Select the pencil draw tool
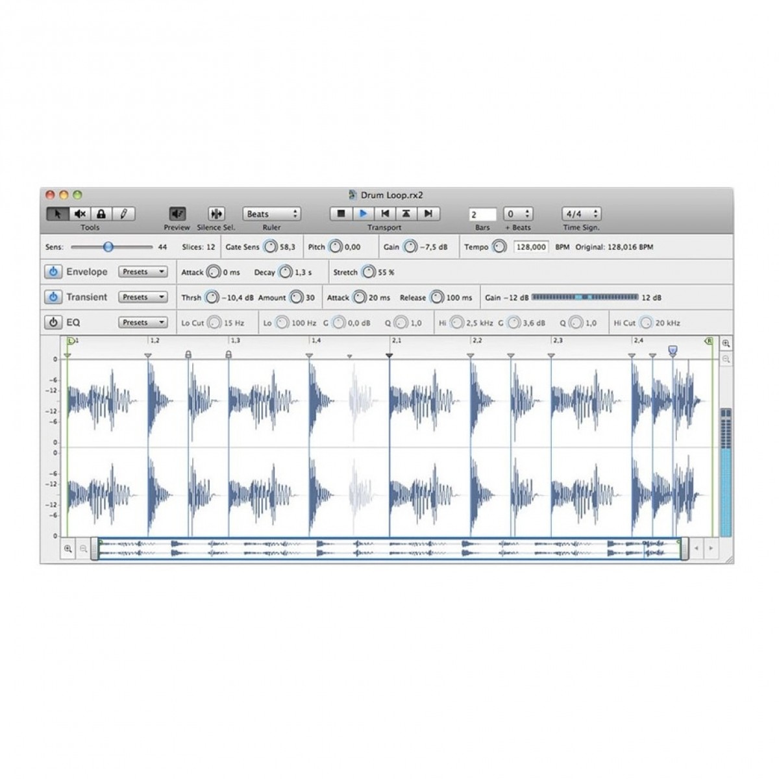779x779 pixels. pos(123,214)
